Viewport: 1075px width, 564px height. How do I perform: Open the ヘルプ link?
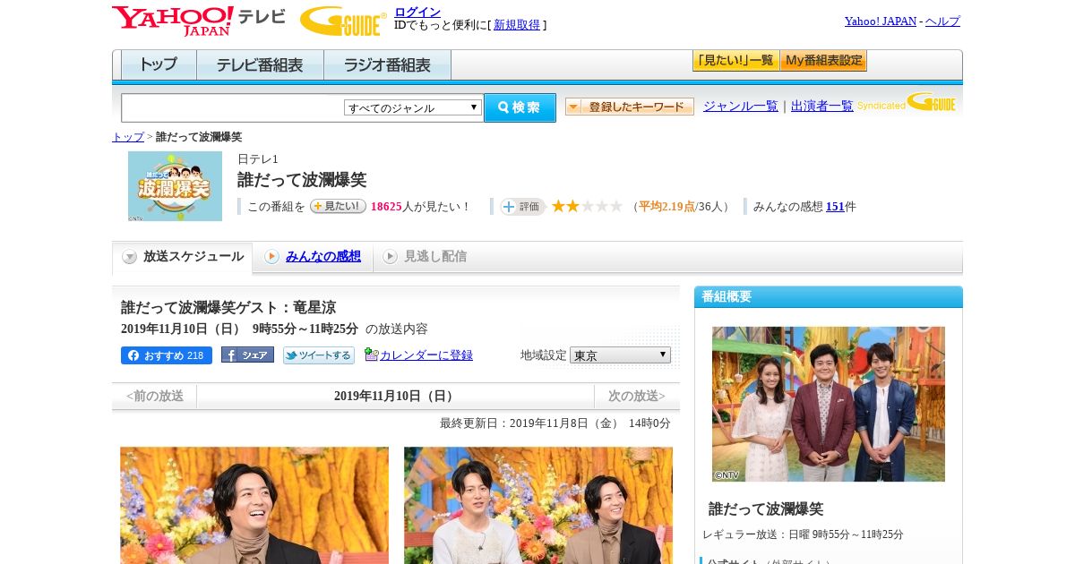click(x=942, y=21)
